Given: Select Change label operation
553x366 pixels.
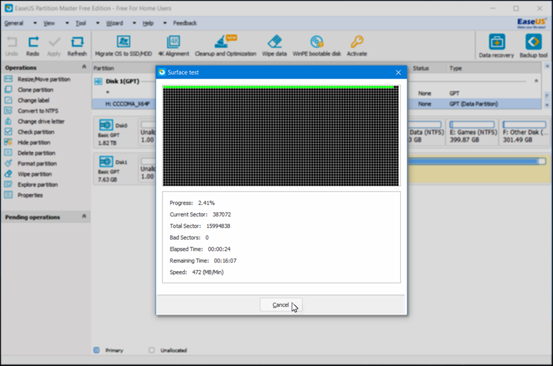Looking at the screenshot, I should pos(34,101).
